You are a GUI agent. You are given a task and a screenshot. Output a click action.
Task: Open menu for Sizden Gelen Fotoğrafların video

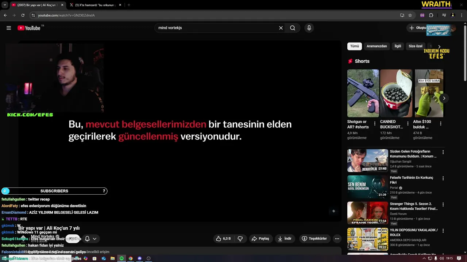pyautogui.click(x=443, y=152)
